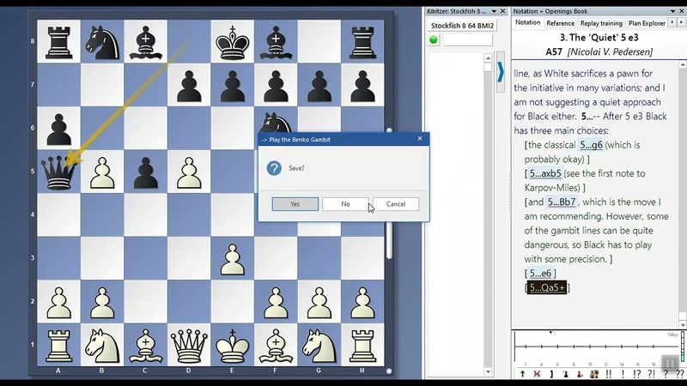687x386 pixels.
Task: Click the green up-arrow promote variation icon
Action: (522, 374)
